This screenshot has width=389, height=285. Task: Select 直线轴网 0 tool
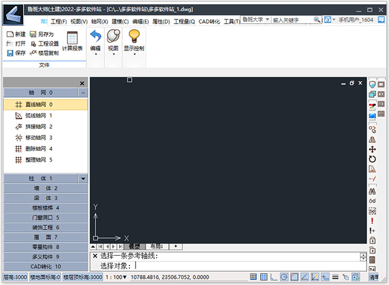pyautogui.click(x=46, y=105)
